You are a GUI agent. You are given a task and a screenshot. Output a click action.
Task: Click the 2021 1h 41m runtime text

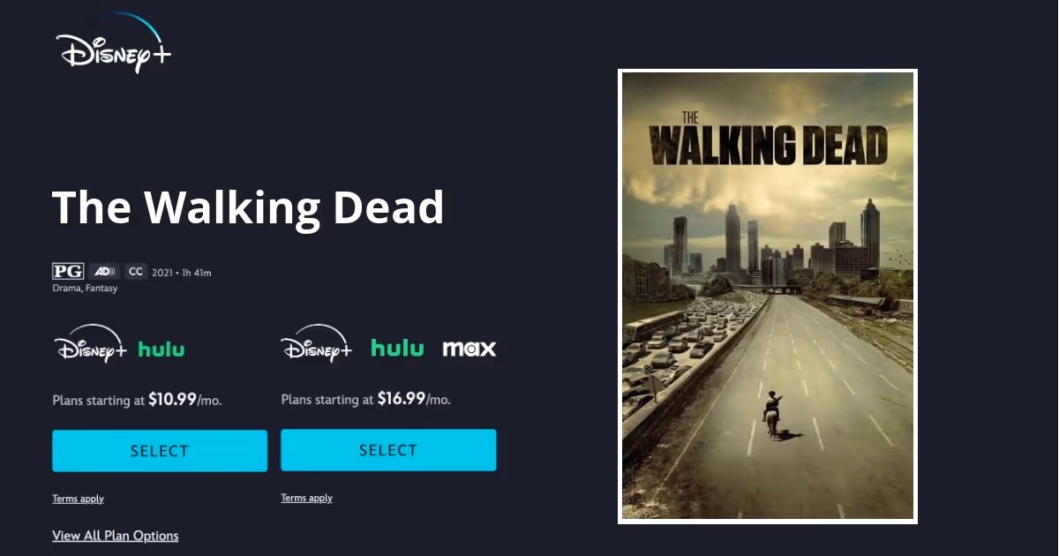point(182,273)
